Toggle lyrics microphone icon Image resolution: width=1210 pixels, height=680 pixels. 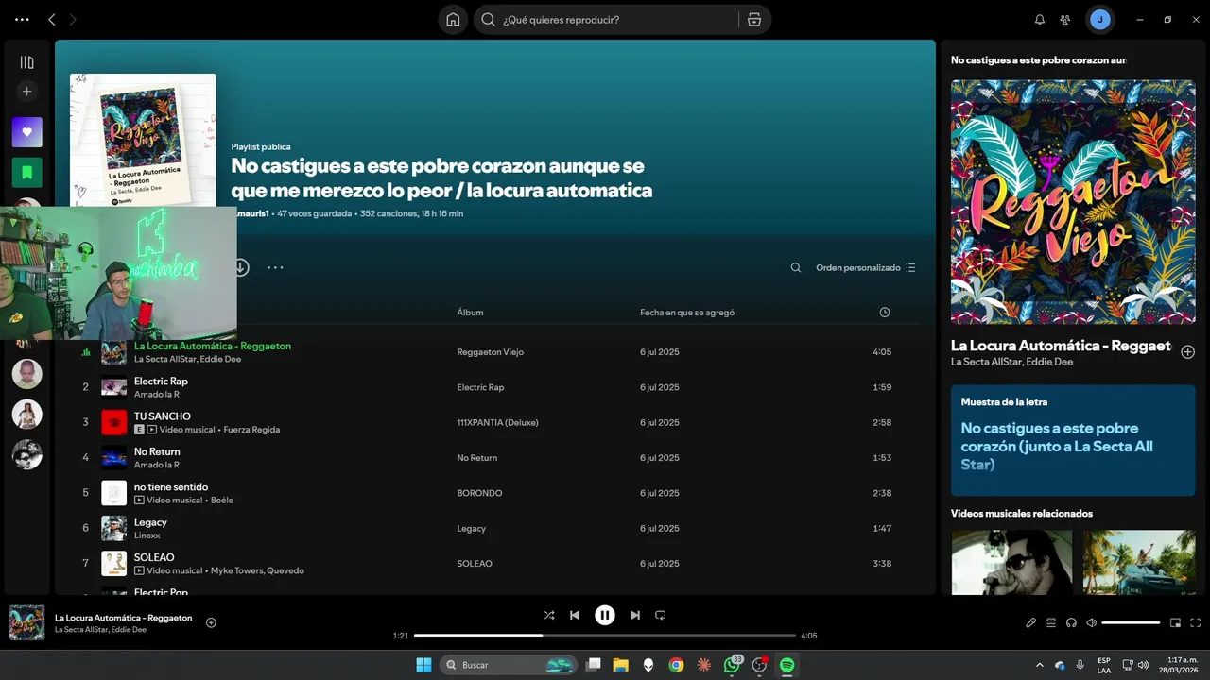click(x=1031, y=622)
